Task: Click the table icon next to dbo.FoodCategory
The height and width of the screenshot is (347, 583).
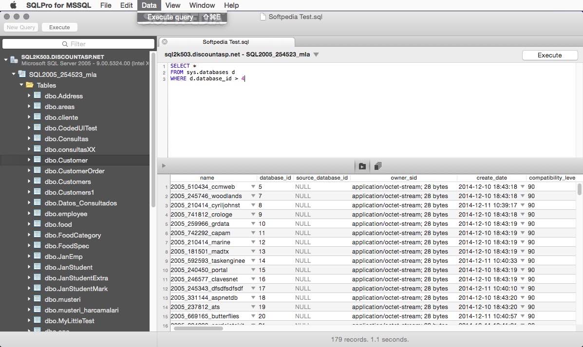Action: coord(37,235)
